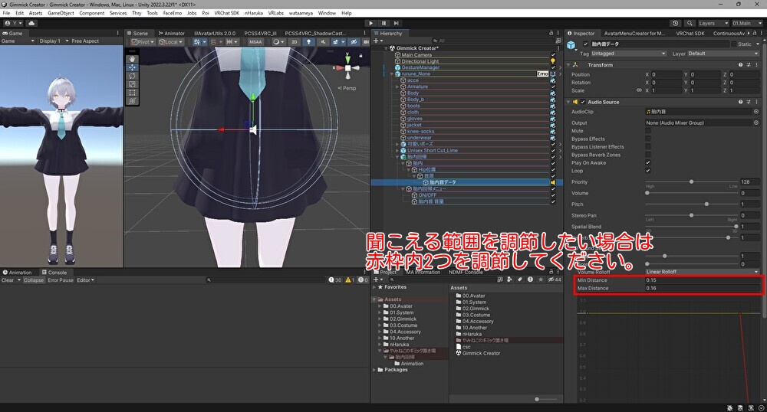The width and height of the screenshot is (767, 412).
Task: Click the Clear button in Console
Action: (x=8, y=280)
